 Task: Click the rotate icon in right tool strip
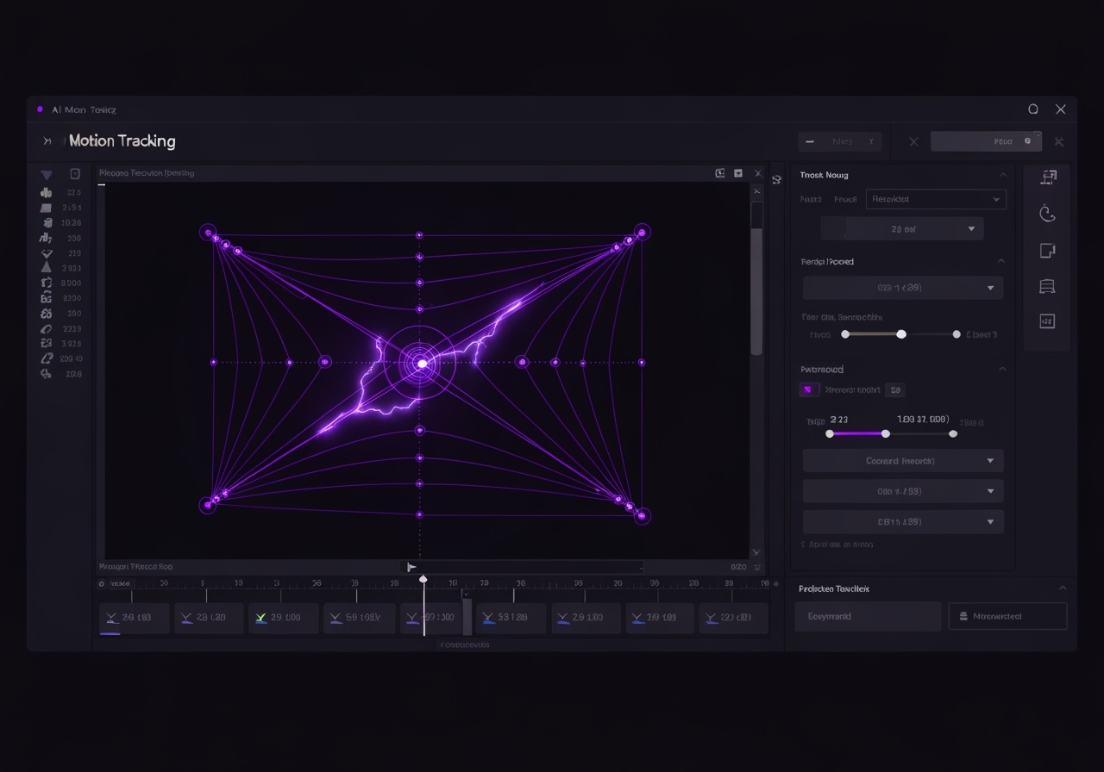tap(1048, 214)
